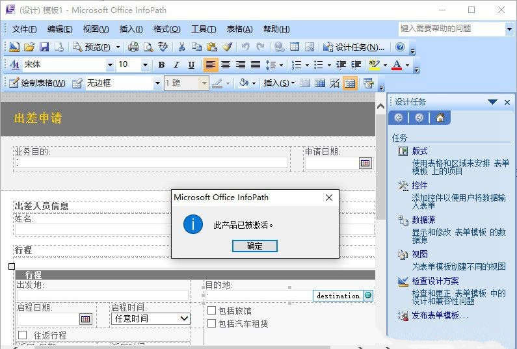The image size is (517, 349).
Task: Toggle Italic formatting
Action: (x=176, y=65)
